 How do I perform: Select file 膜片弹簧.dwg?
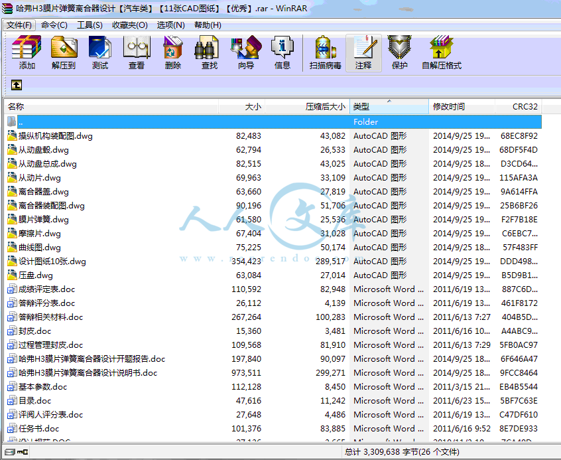point(274,220)
